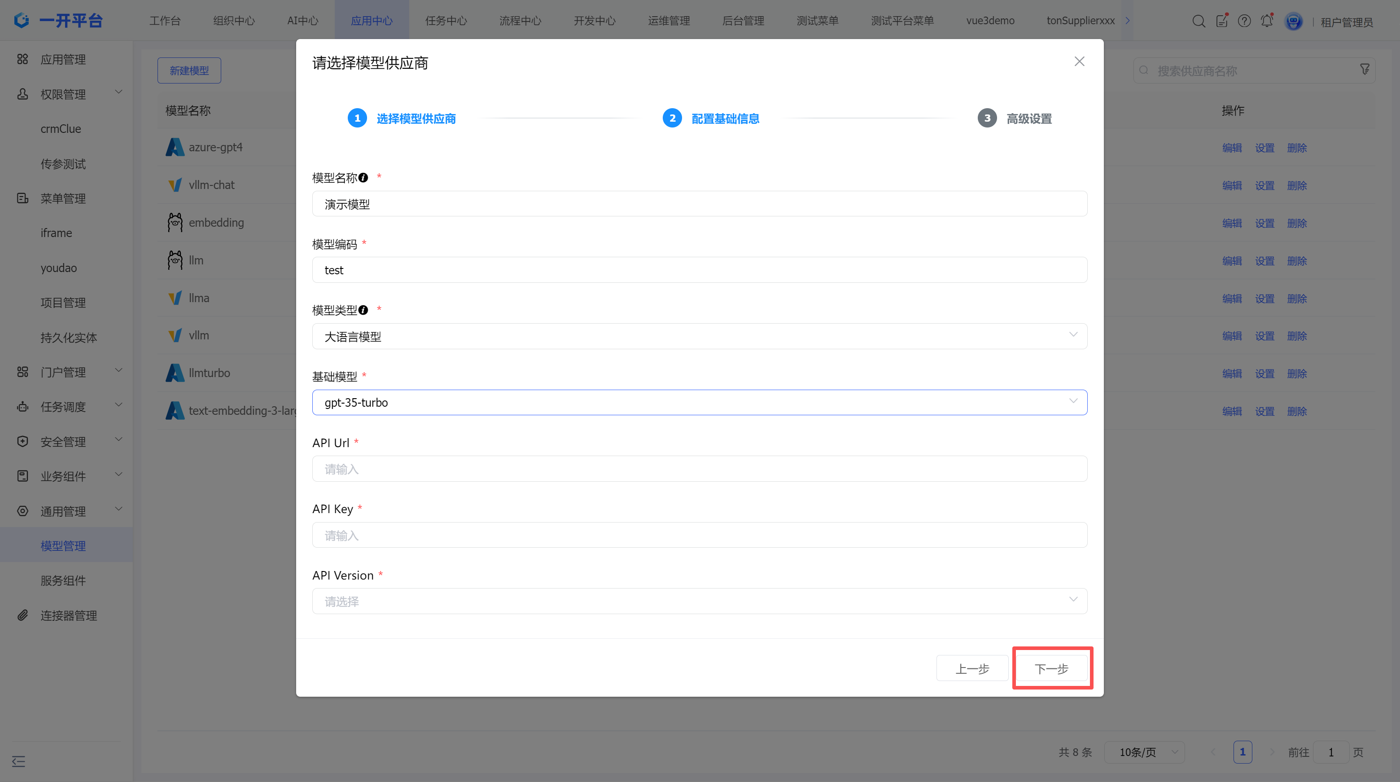Screen dimensions: 1400x782
Task: Open the API Version dropdown
Action: (x=699, y=601)
